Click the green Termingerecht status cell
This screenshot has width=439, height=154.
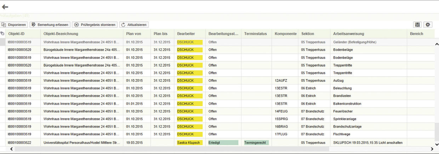pyautogui.click(x=256, y=143)
